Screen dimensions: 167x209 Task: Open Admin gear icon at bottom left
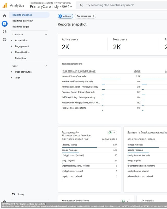(x=4, y=201)
